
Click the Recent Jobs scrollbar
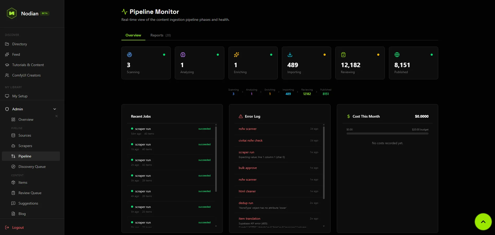click(216, 159)
